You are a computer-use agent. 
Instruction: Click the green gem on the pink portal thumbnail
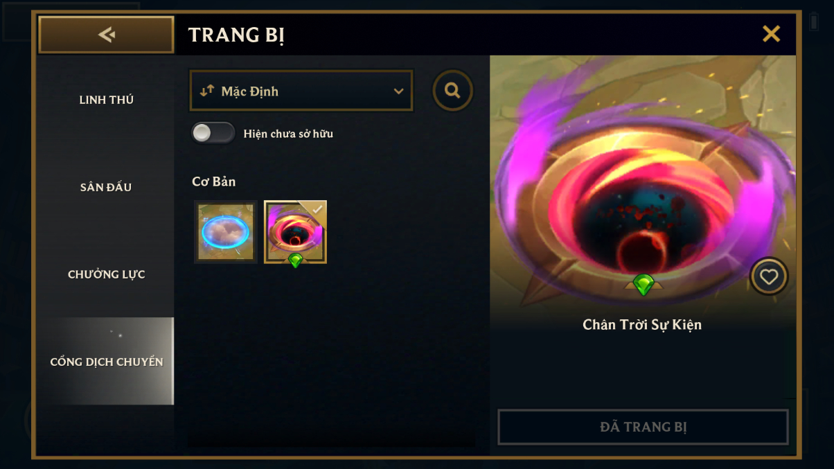click(295, 260)
